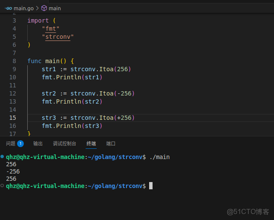Click the Go file icon in breadcrumb
The width and height of the screenshot is (274, 220).
click(x=8, y=8)
